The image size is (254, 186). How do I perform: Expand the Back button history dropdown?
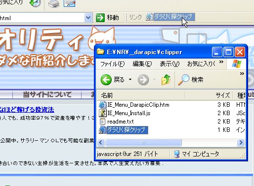(x=130, y=80)
